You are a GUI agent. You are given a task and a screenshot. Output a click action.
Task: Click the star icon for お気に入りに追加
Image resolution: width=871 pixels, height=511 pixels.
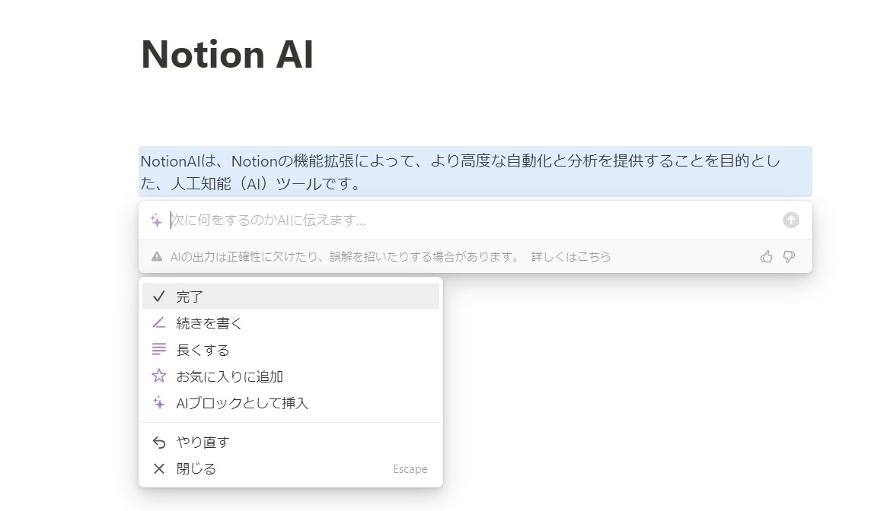tap(159, 376)
